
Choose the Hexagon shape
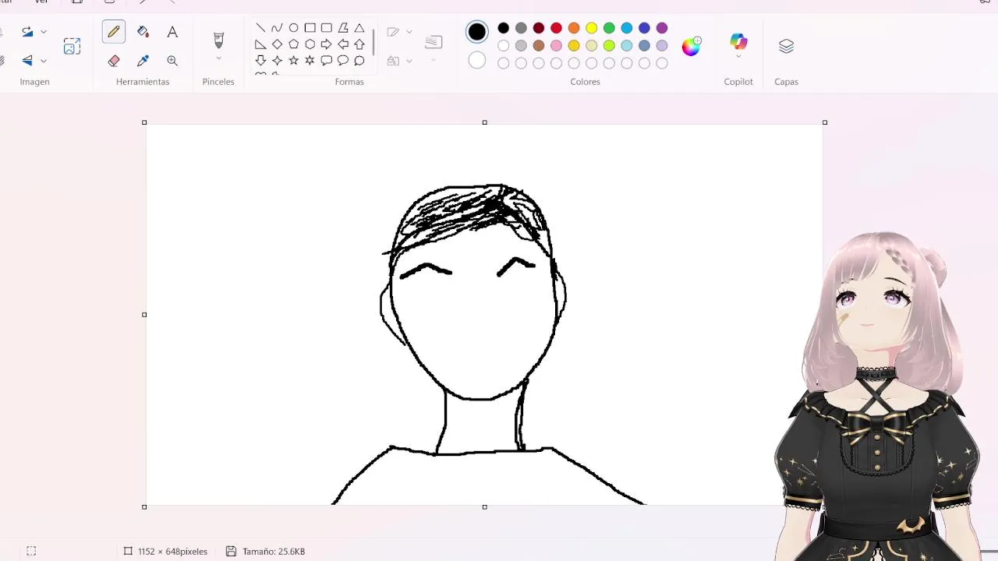[310, 44]
